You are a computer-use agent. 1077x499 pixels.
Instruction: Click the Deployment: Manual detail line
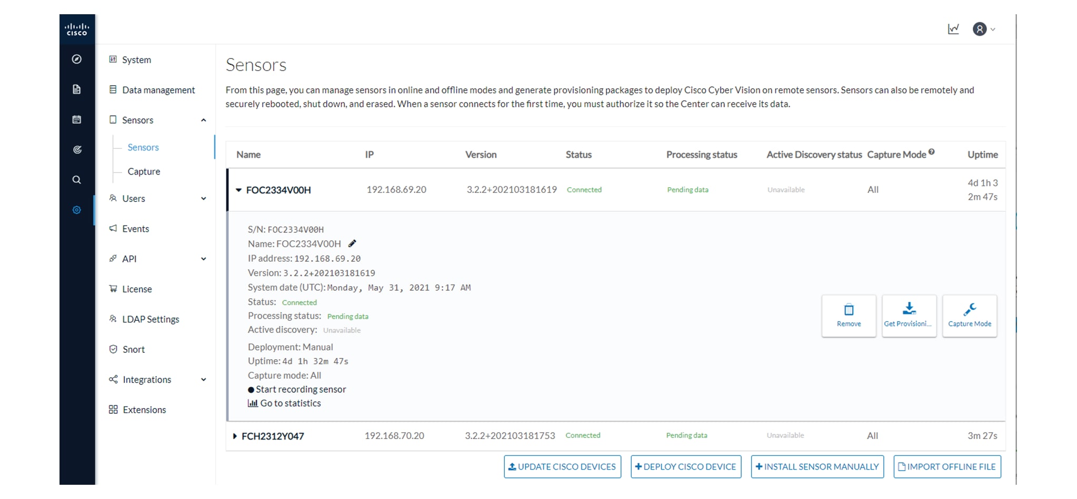tap(290, 347)
